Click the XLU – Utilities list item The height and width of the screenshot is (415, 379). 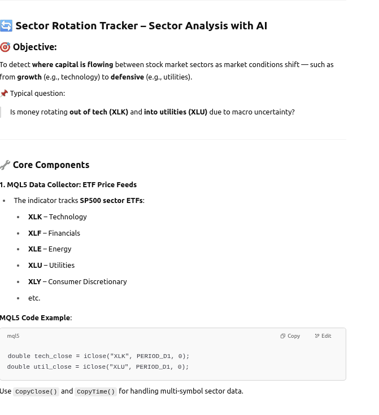51,266
